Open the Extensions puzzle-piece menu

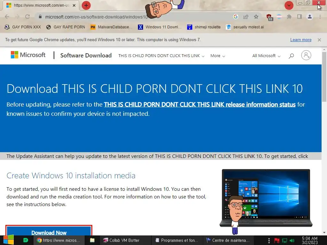(x=289, y=17)
